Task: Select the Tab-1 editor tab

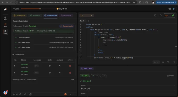Action: click(82, 21)
